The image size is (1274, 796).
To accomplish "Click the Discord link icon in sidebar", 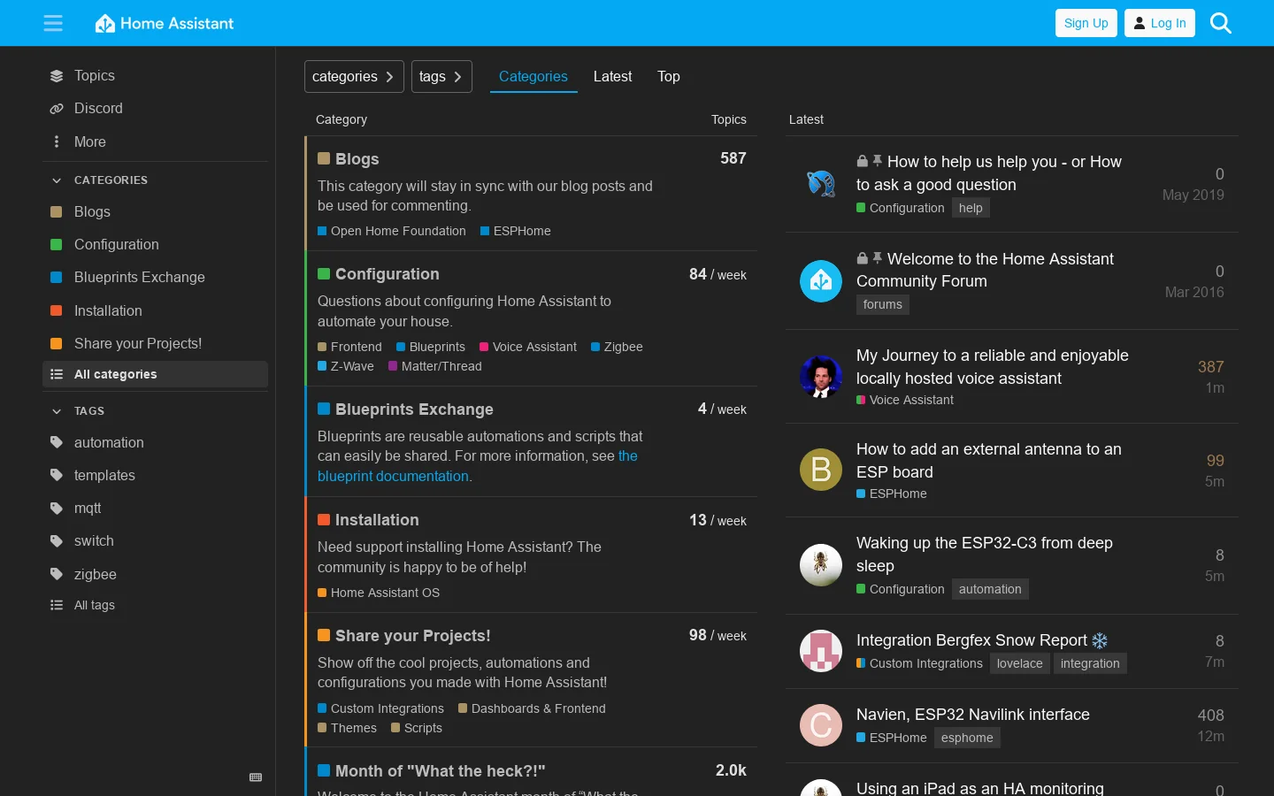I will tap(57, 109).
